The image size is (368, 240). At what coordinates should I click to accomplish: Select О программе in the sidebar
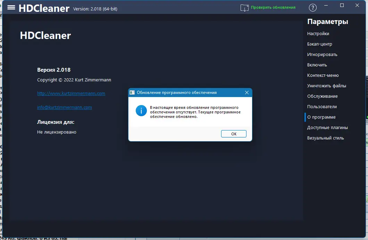pyautogui.click(x=321, y=117)
